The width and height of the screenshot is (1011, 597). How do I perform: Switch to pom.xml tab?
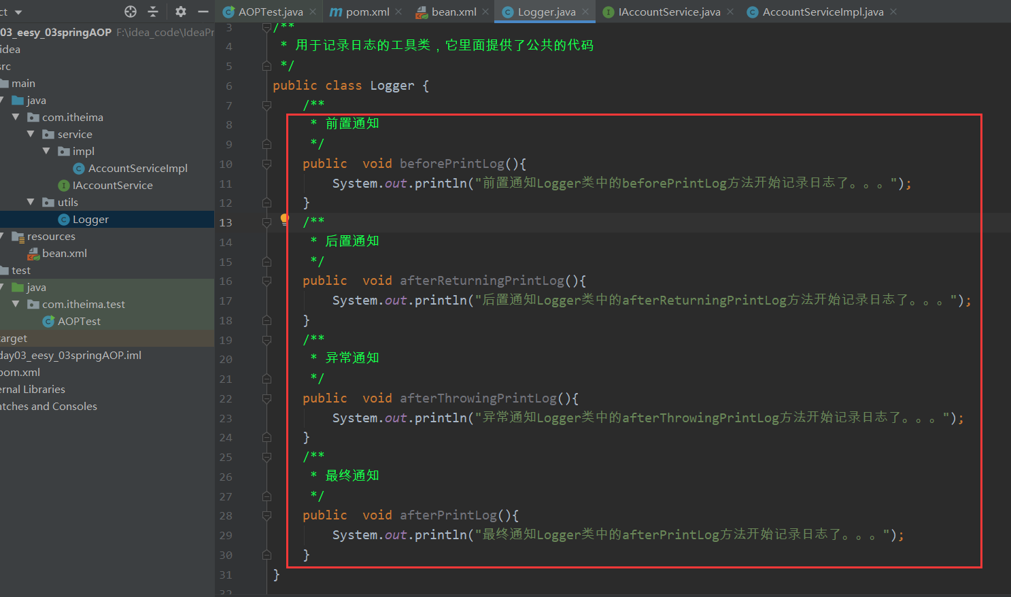[x=368, y=12]
